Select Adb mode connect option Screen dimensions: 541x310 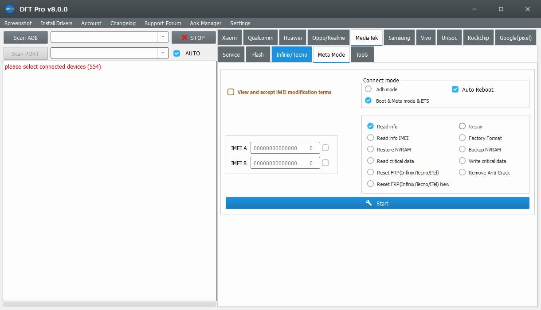pos(368,89)
